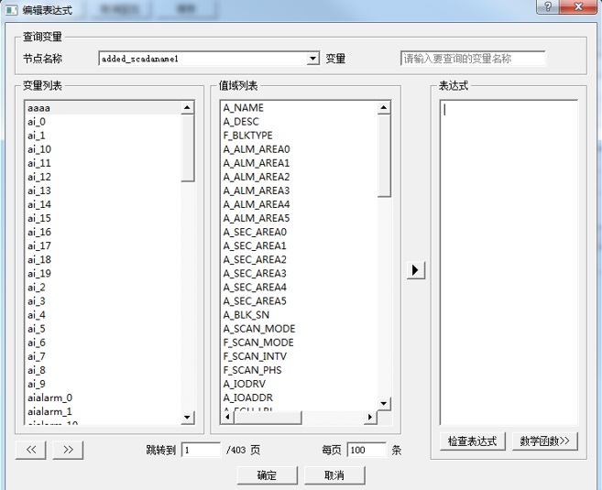Select variable ai_5

coord(103,329)
